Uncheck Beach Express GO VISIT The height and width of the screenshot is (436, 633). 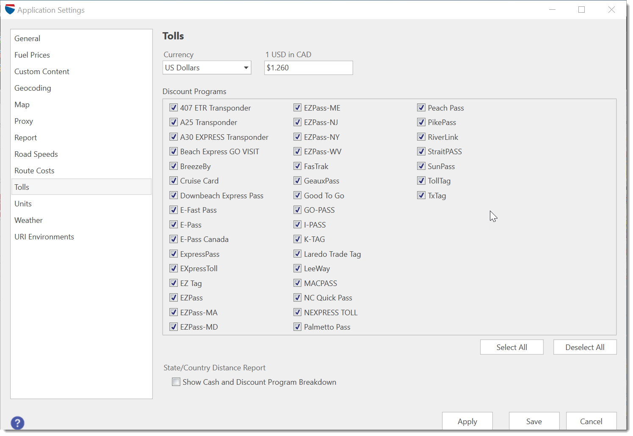(x=174, y=151)
